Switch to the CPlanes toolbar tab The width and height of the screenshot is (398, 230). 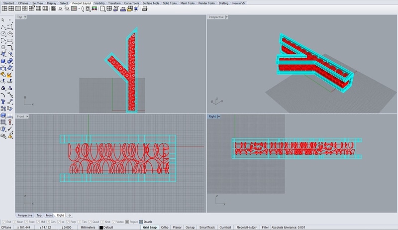(23, 3)
